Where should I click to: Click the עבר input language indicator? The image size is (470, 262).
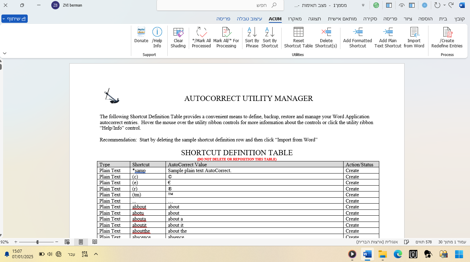(71, 254)
